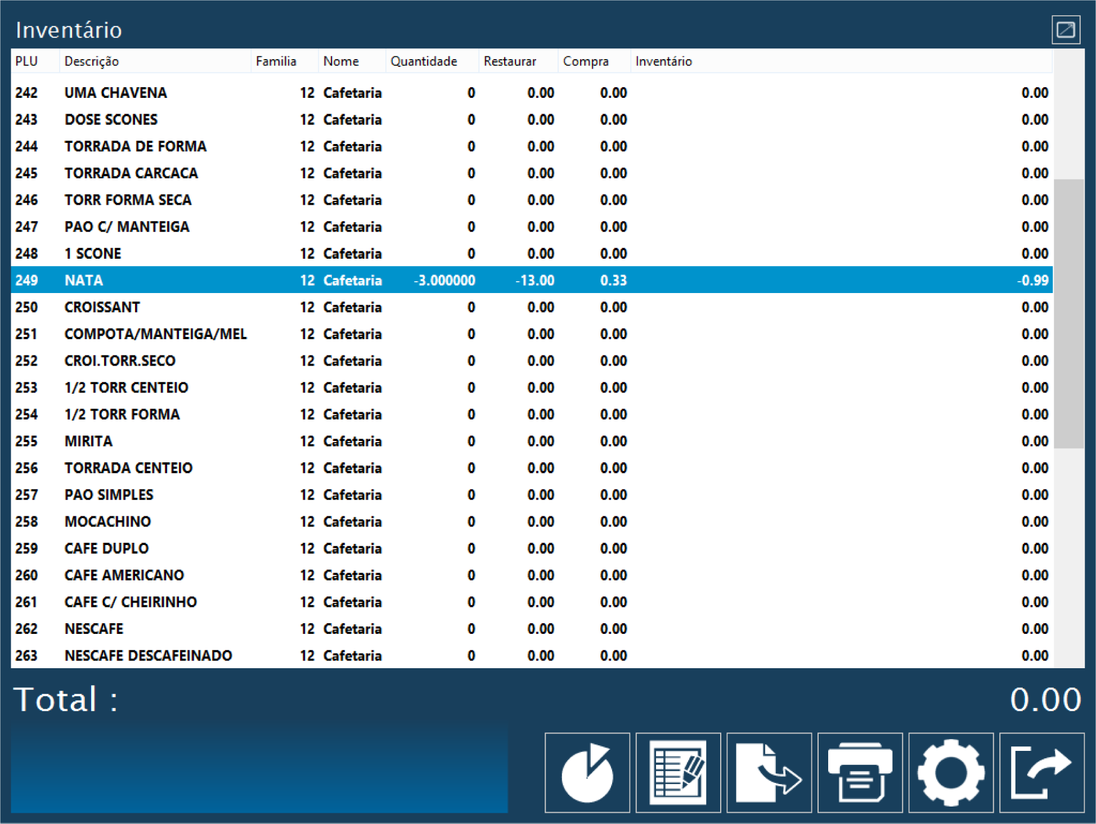This screenshot has height=824, width=1096.
Task: Sort by PLU column header
Action: [27, 61]
